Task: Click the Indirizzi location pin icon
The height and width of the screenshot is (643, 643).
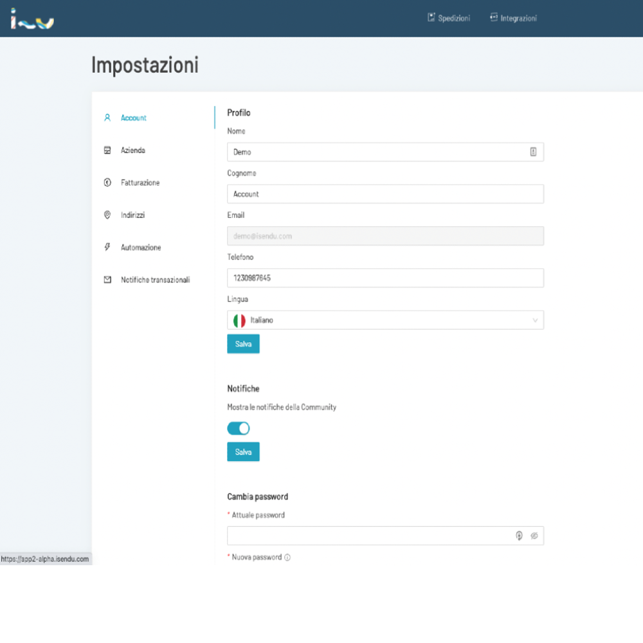Action: 107,215
